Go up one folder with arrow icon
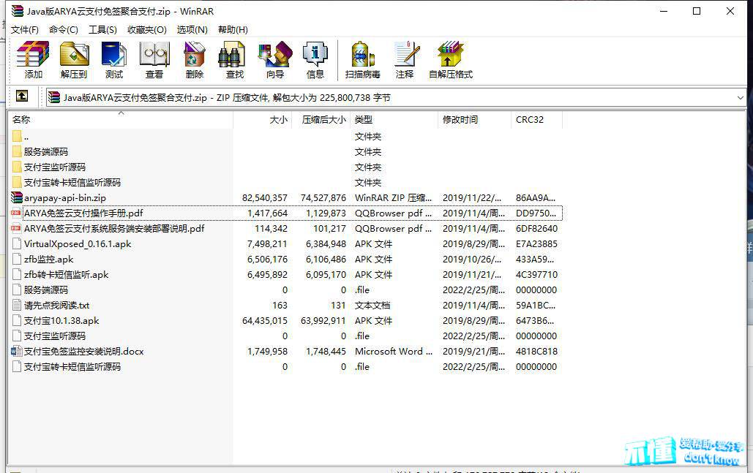 [x=22, y=96]
